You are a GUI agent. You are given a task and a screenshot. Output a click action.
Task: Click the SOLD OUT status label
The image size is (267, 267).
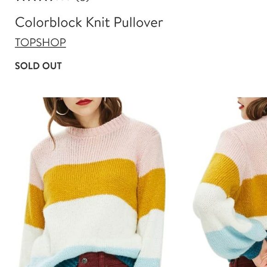(x=38, y=66)
